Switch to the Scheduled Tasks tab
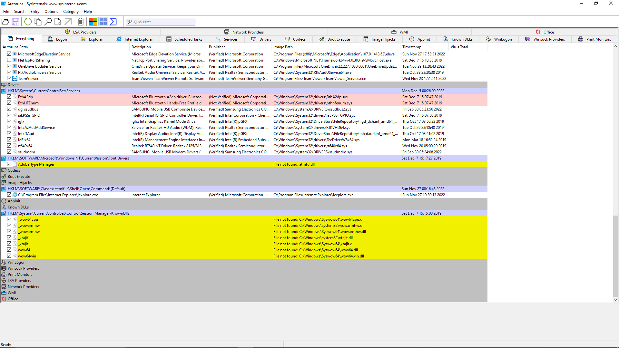Screen dimensions: 619x348 (185, 39)
